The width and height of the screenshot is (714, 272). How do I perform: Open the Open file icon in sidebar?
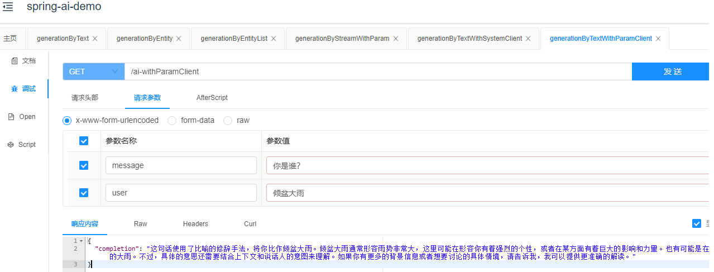pos(11,117)
